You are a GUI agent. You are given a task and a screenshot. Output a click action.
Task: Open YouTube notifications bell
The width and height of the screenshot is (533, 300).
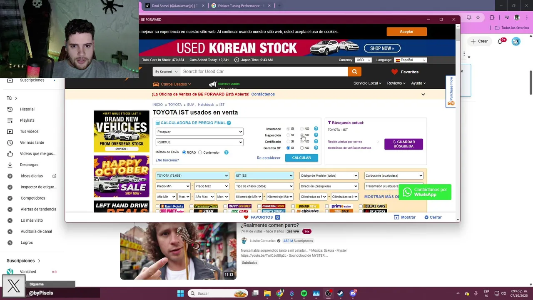(501, 41)
